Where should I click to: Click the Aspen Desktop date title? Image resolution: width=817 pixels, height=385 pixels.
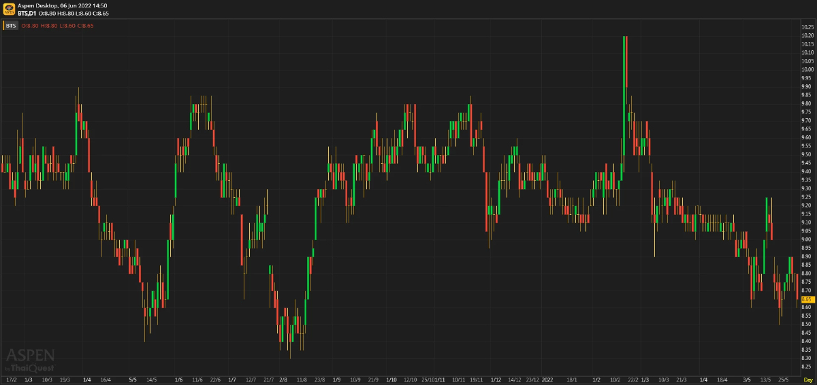tap(62, 5)
